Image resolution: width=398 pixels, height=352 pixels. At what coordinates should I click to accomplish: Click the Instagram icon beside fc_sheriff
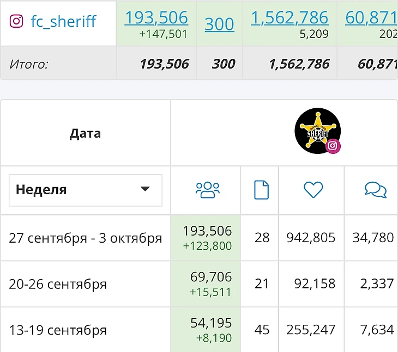tap(17, 21)
